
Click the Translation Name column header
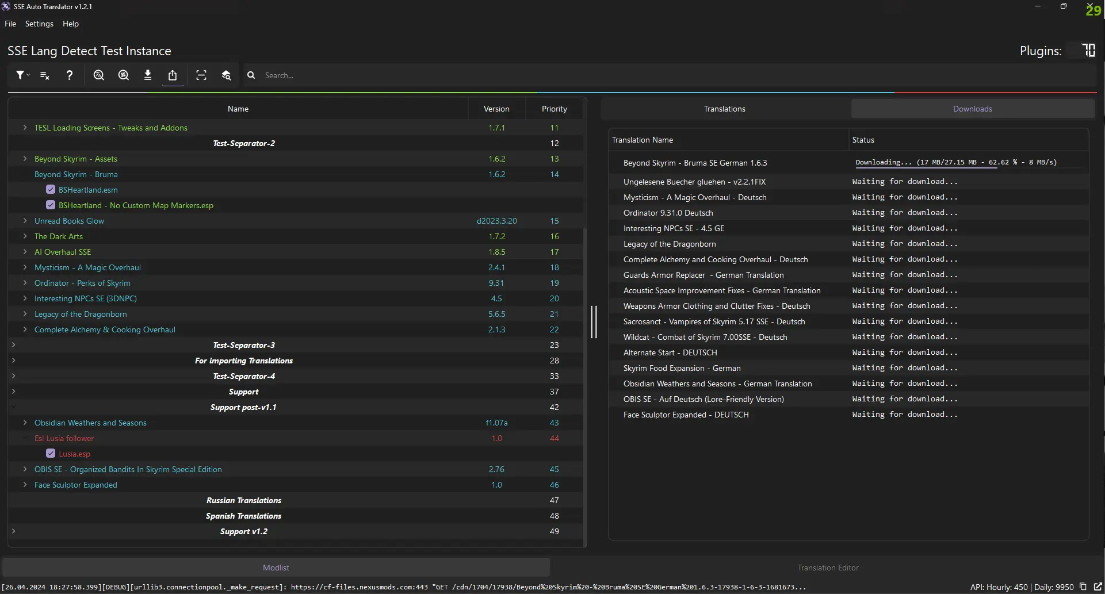pos(729,140)
